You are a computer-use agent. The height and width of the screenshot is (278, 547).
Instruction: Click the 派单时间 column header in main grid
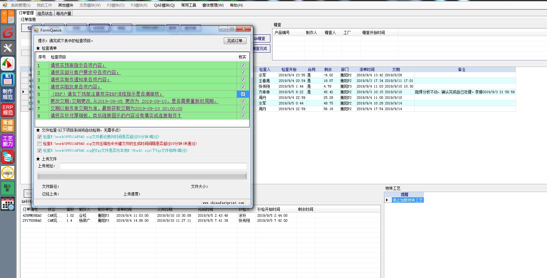[x=367, y=69]
